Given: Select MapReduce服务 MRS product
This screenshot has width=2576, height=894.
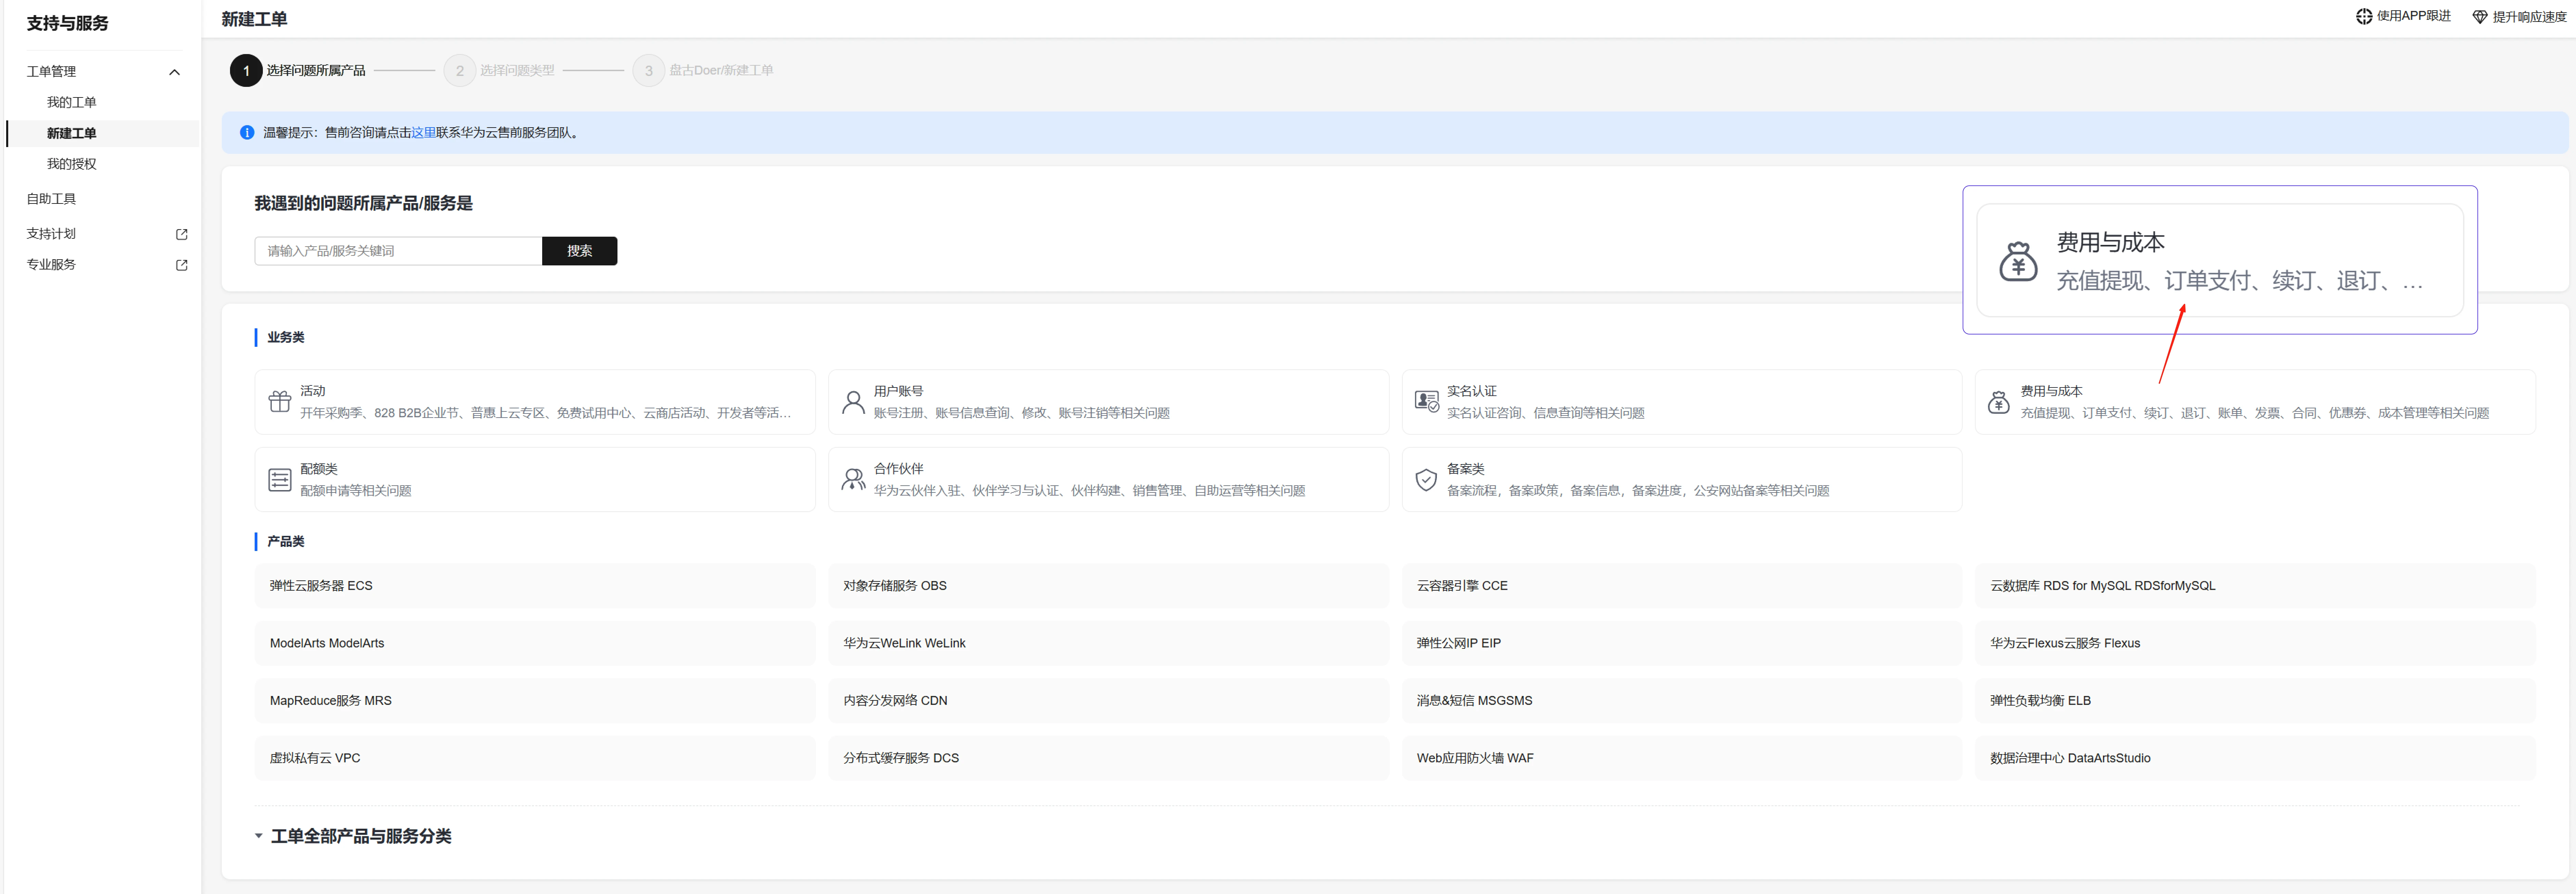Looking at the screenshot, I should [535, 701].
